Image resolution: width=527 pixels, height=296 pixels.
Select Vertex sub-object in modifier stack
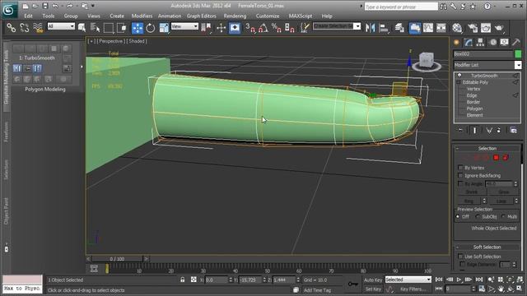point(473,89)
